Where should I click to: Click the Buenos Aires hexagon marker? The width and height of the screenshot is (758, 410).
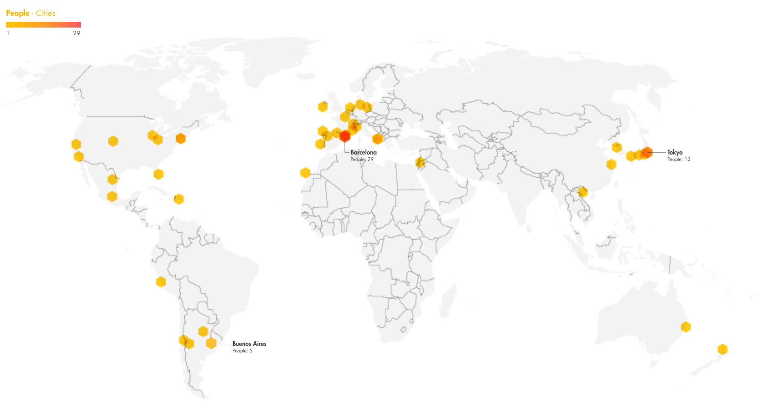coord(211,343)
